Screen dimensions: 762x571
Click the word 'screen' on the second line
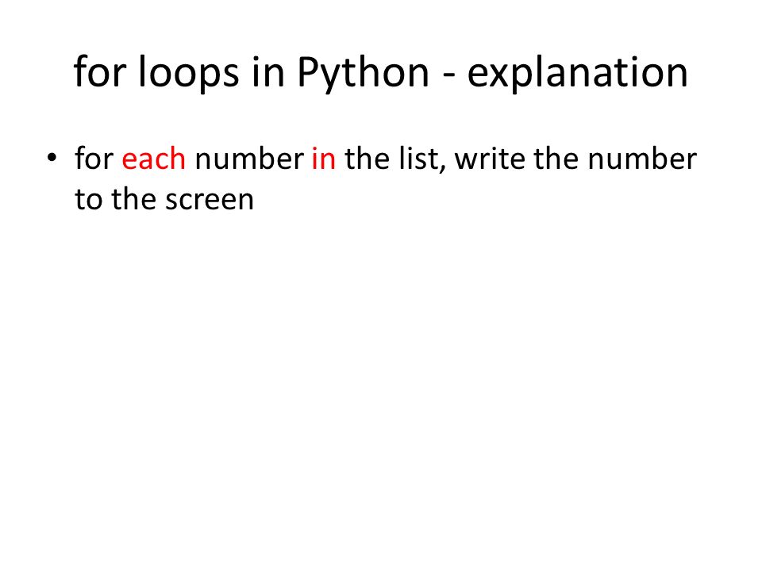(210, 200)
